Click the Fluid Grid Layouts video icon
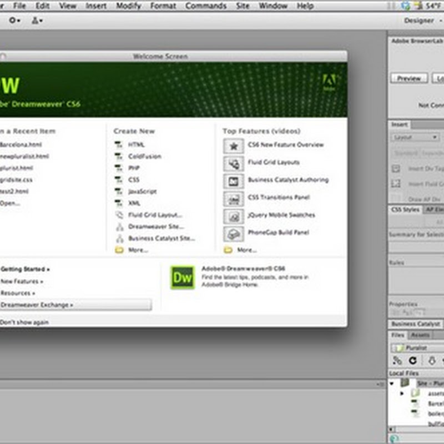This screenshot has height=444, width=444. (233, 164)
